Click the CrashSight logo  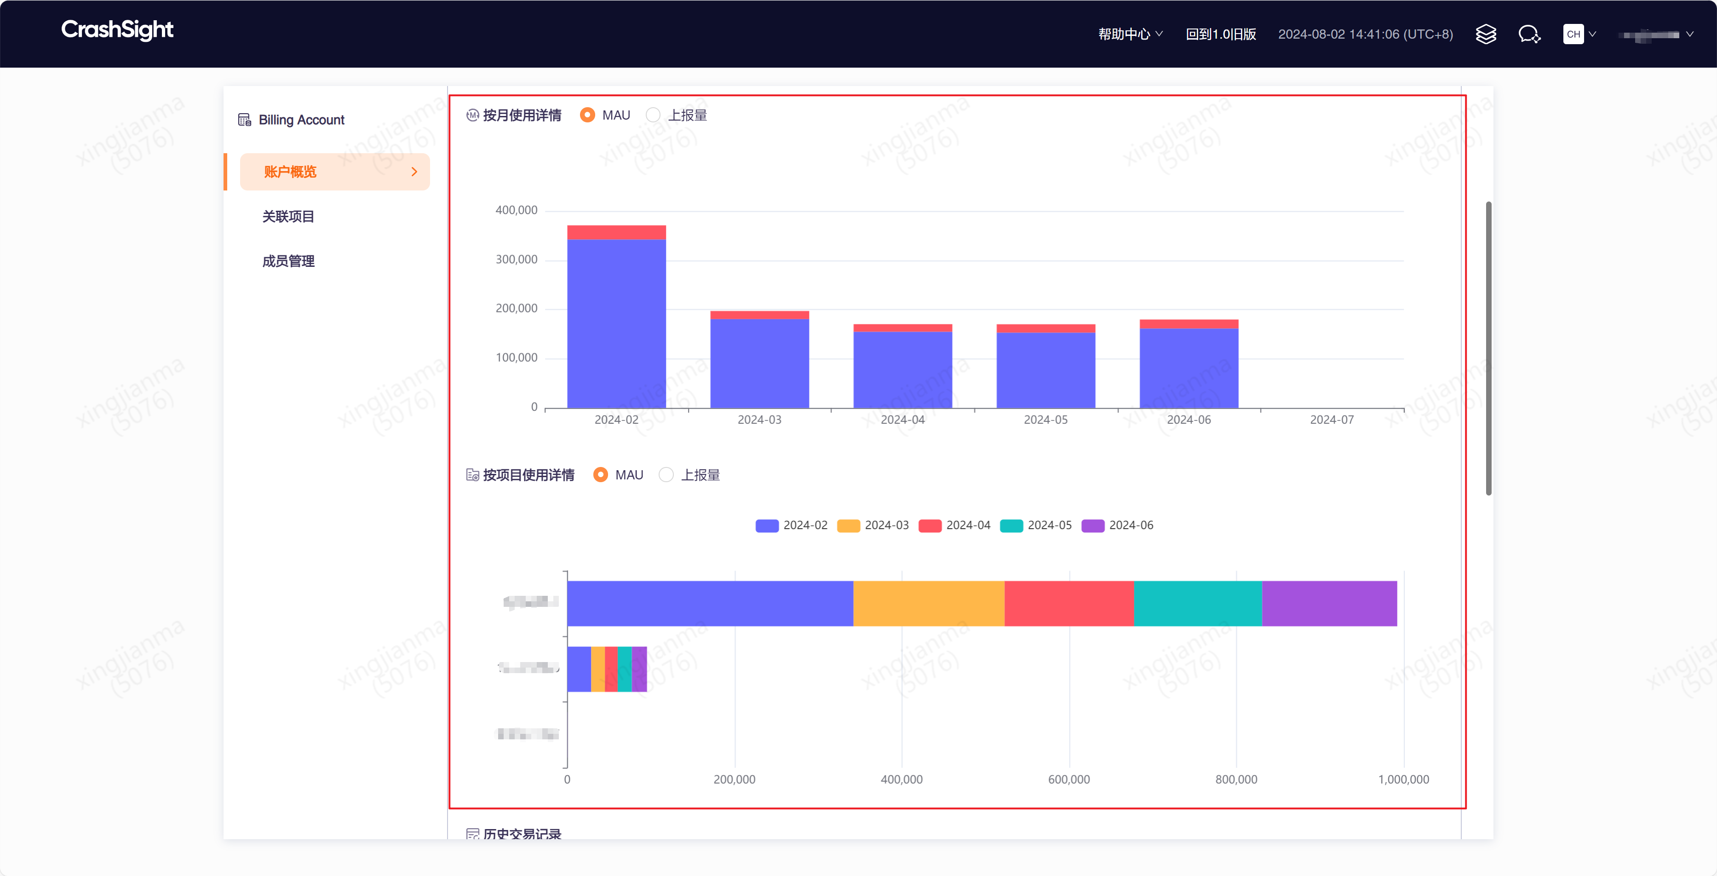point(117,30)
